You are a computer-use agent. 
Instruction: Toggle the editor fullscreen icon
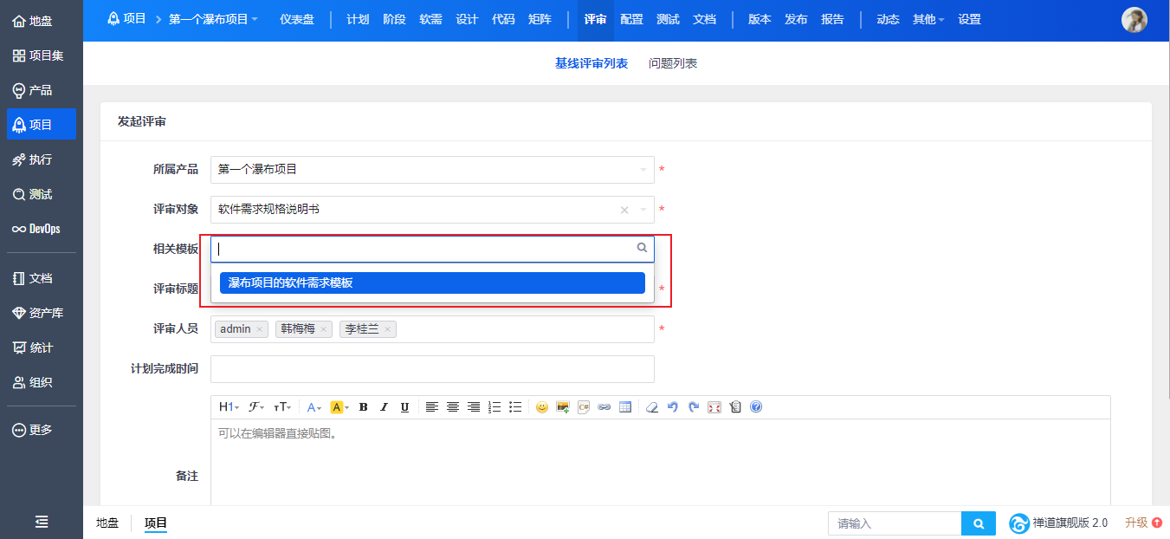[x=714, y=407]
